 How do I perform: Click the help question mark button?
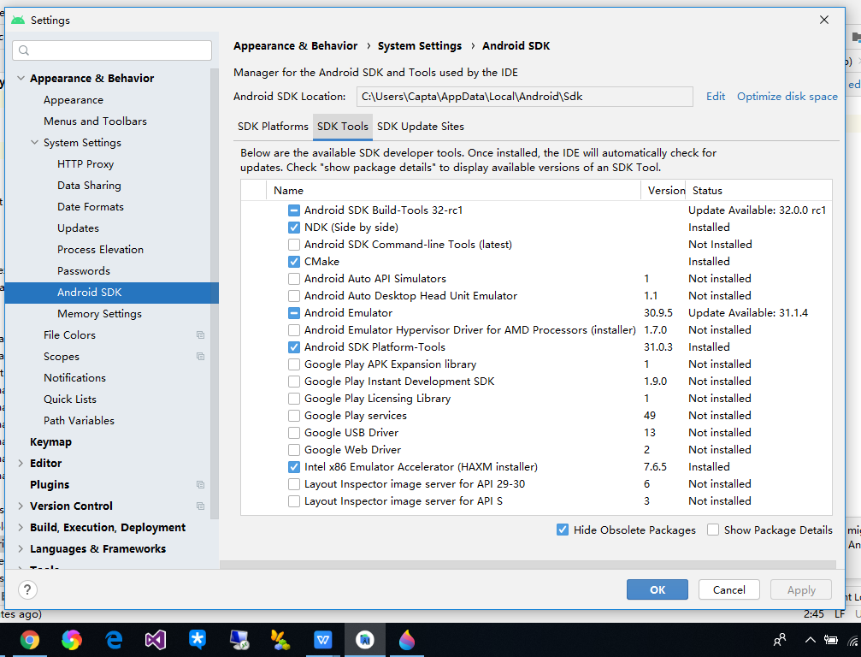point(27,590)
